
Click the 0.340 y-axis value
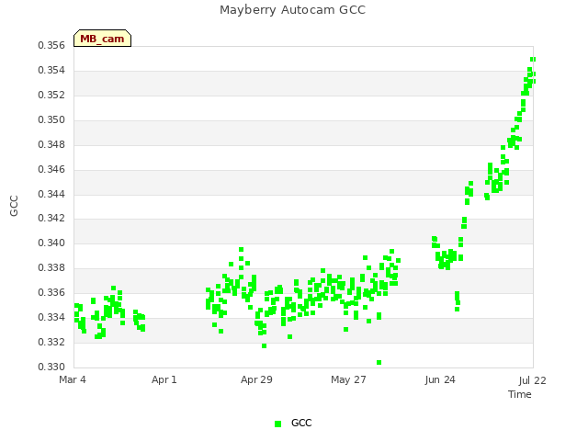(51, 243)
